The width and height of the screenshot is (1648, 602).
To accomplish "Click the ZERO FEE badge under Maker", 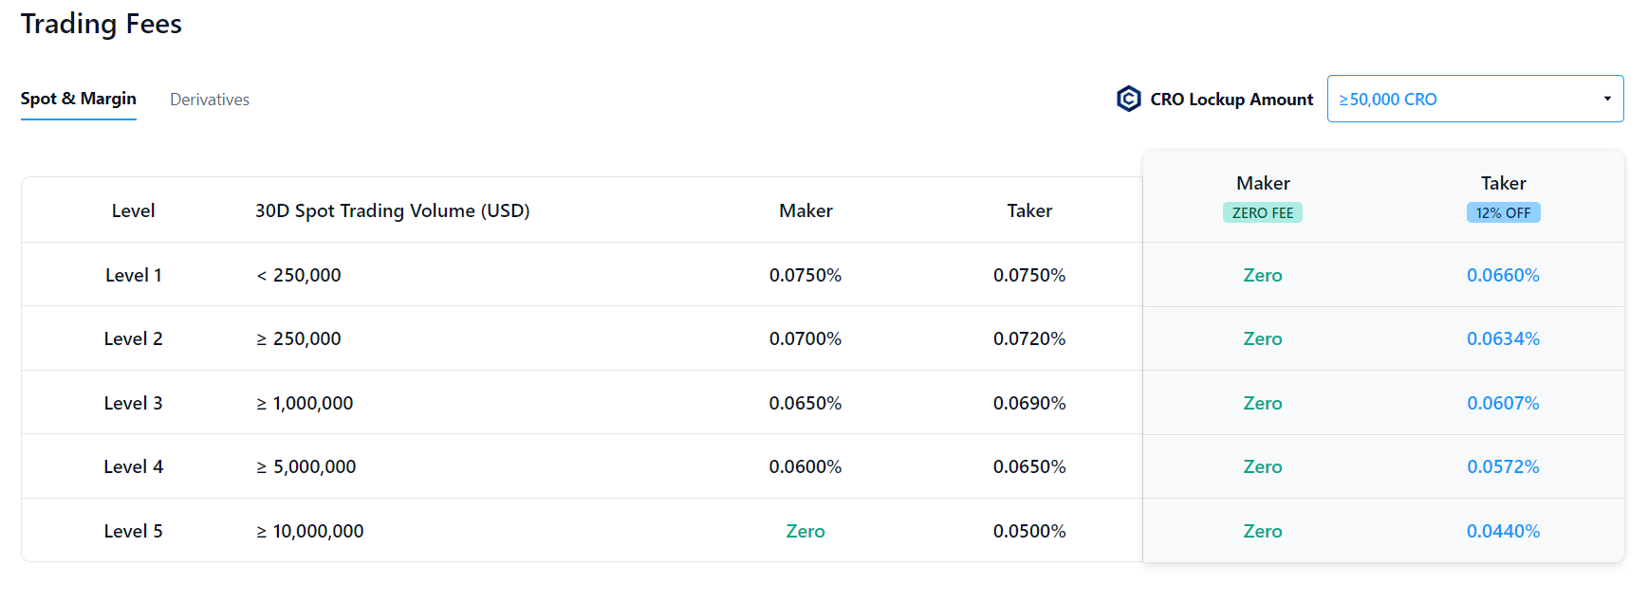I will [x=1262, y=212].
